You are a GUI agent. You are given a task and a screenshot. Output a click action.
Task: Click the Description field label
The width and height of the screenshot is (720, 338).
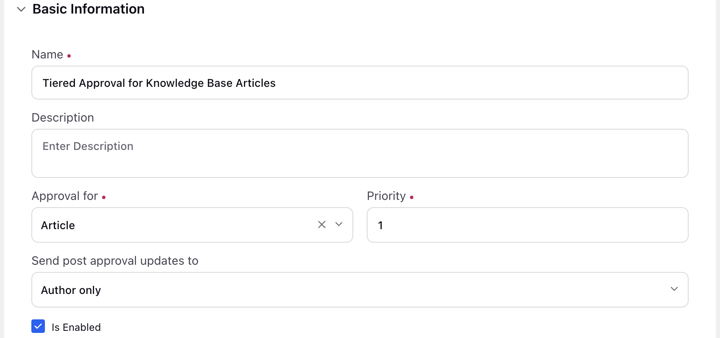63,118
